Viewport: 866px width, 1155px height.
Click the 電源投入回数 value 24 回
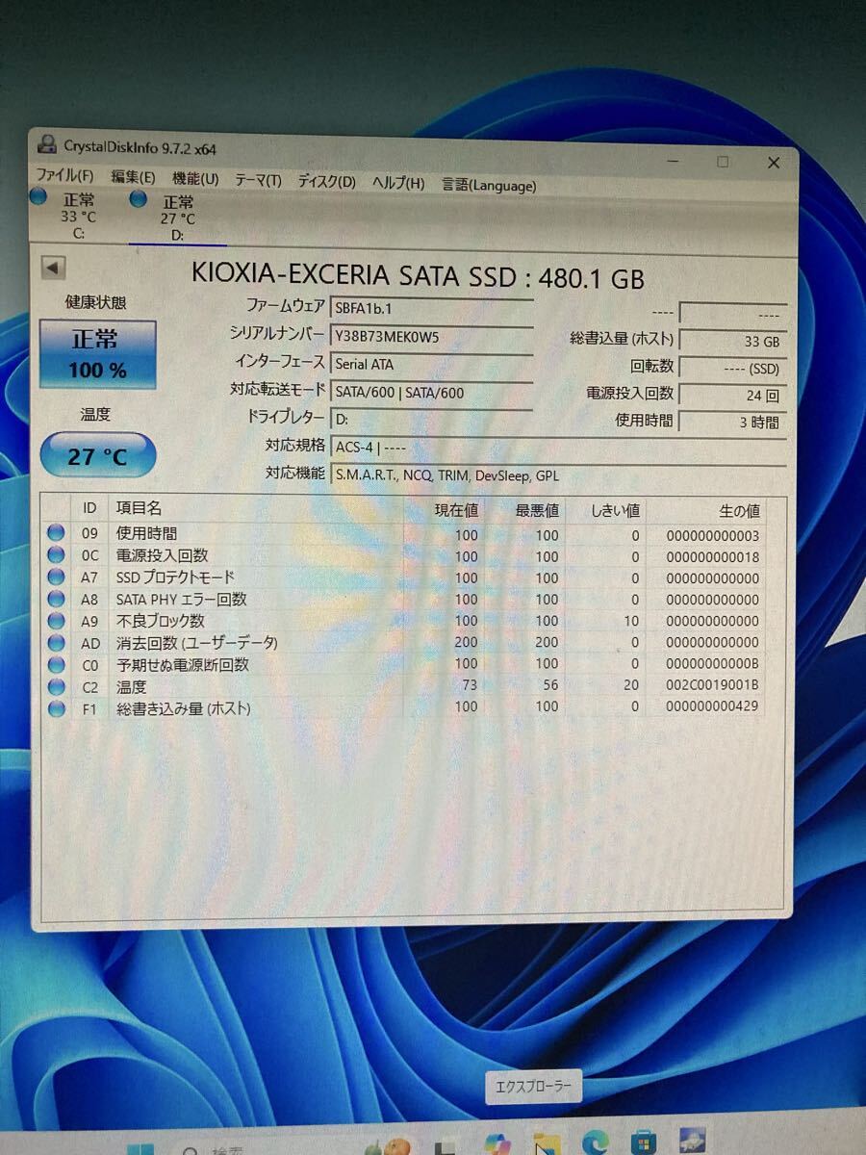click(733, 396)
